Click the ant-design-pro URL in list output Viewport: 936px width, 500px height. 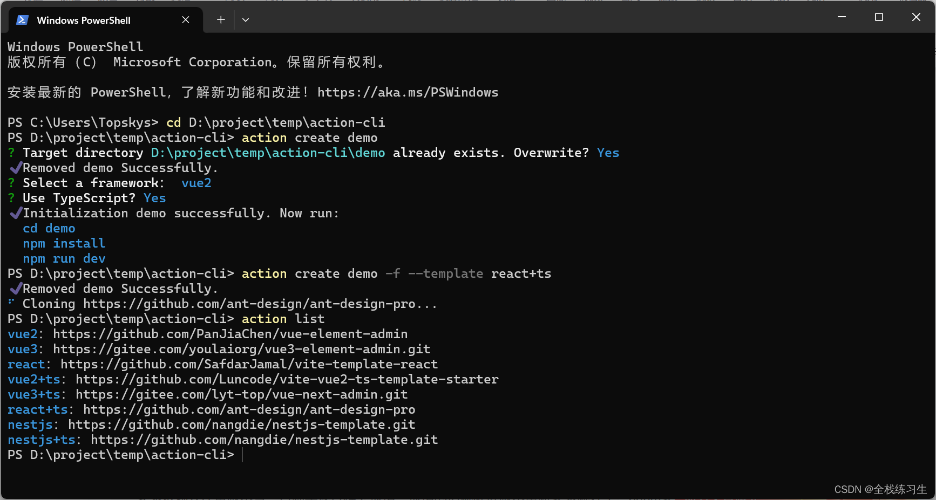(249, 409)
